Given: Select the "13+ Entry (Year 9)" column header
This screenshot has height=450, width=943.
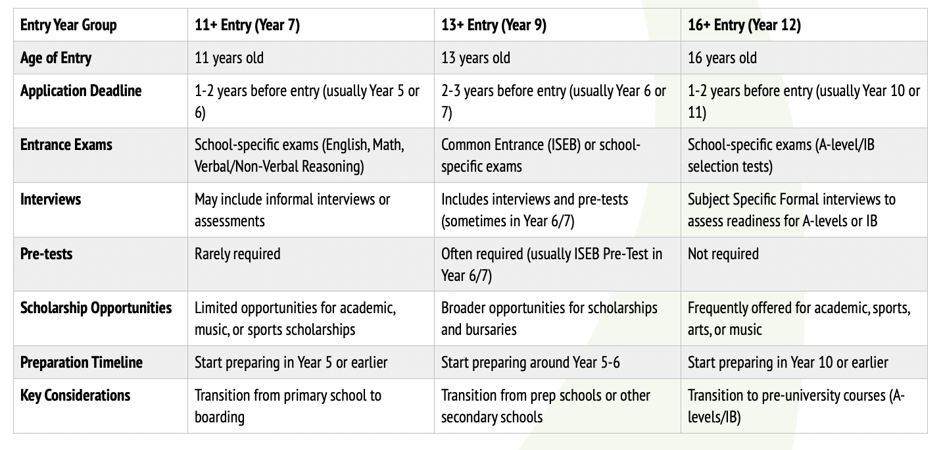Looking at the screenshot, I should click(493, 26).
